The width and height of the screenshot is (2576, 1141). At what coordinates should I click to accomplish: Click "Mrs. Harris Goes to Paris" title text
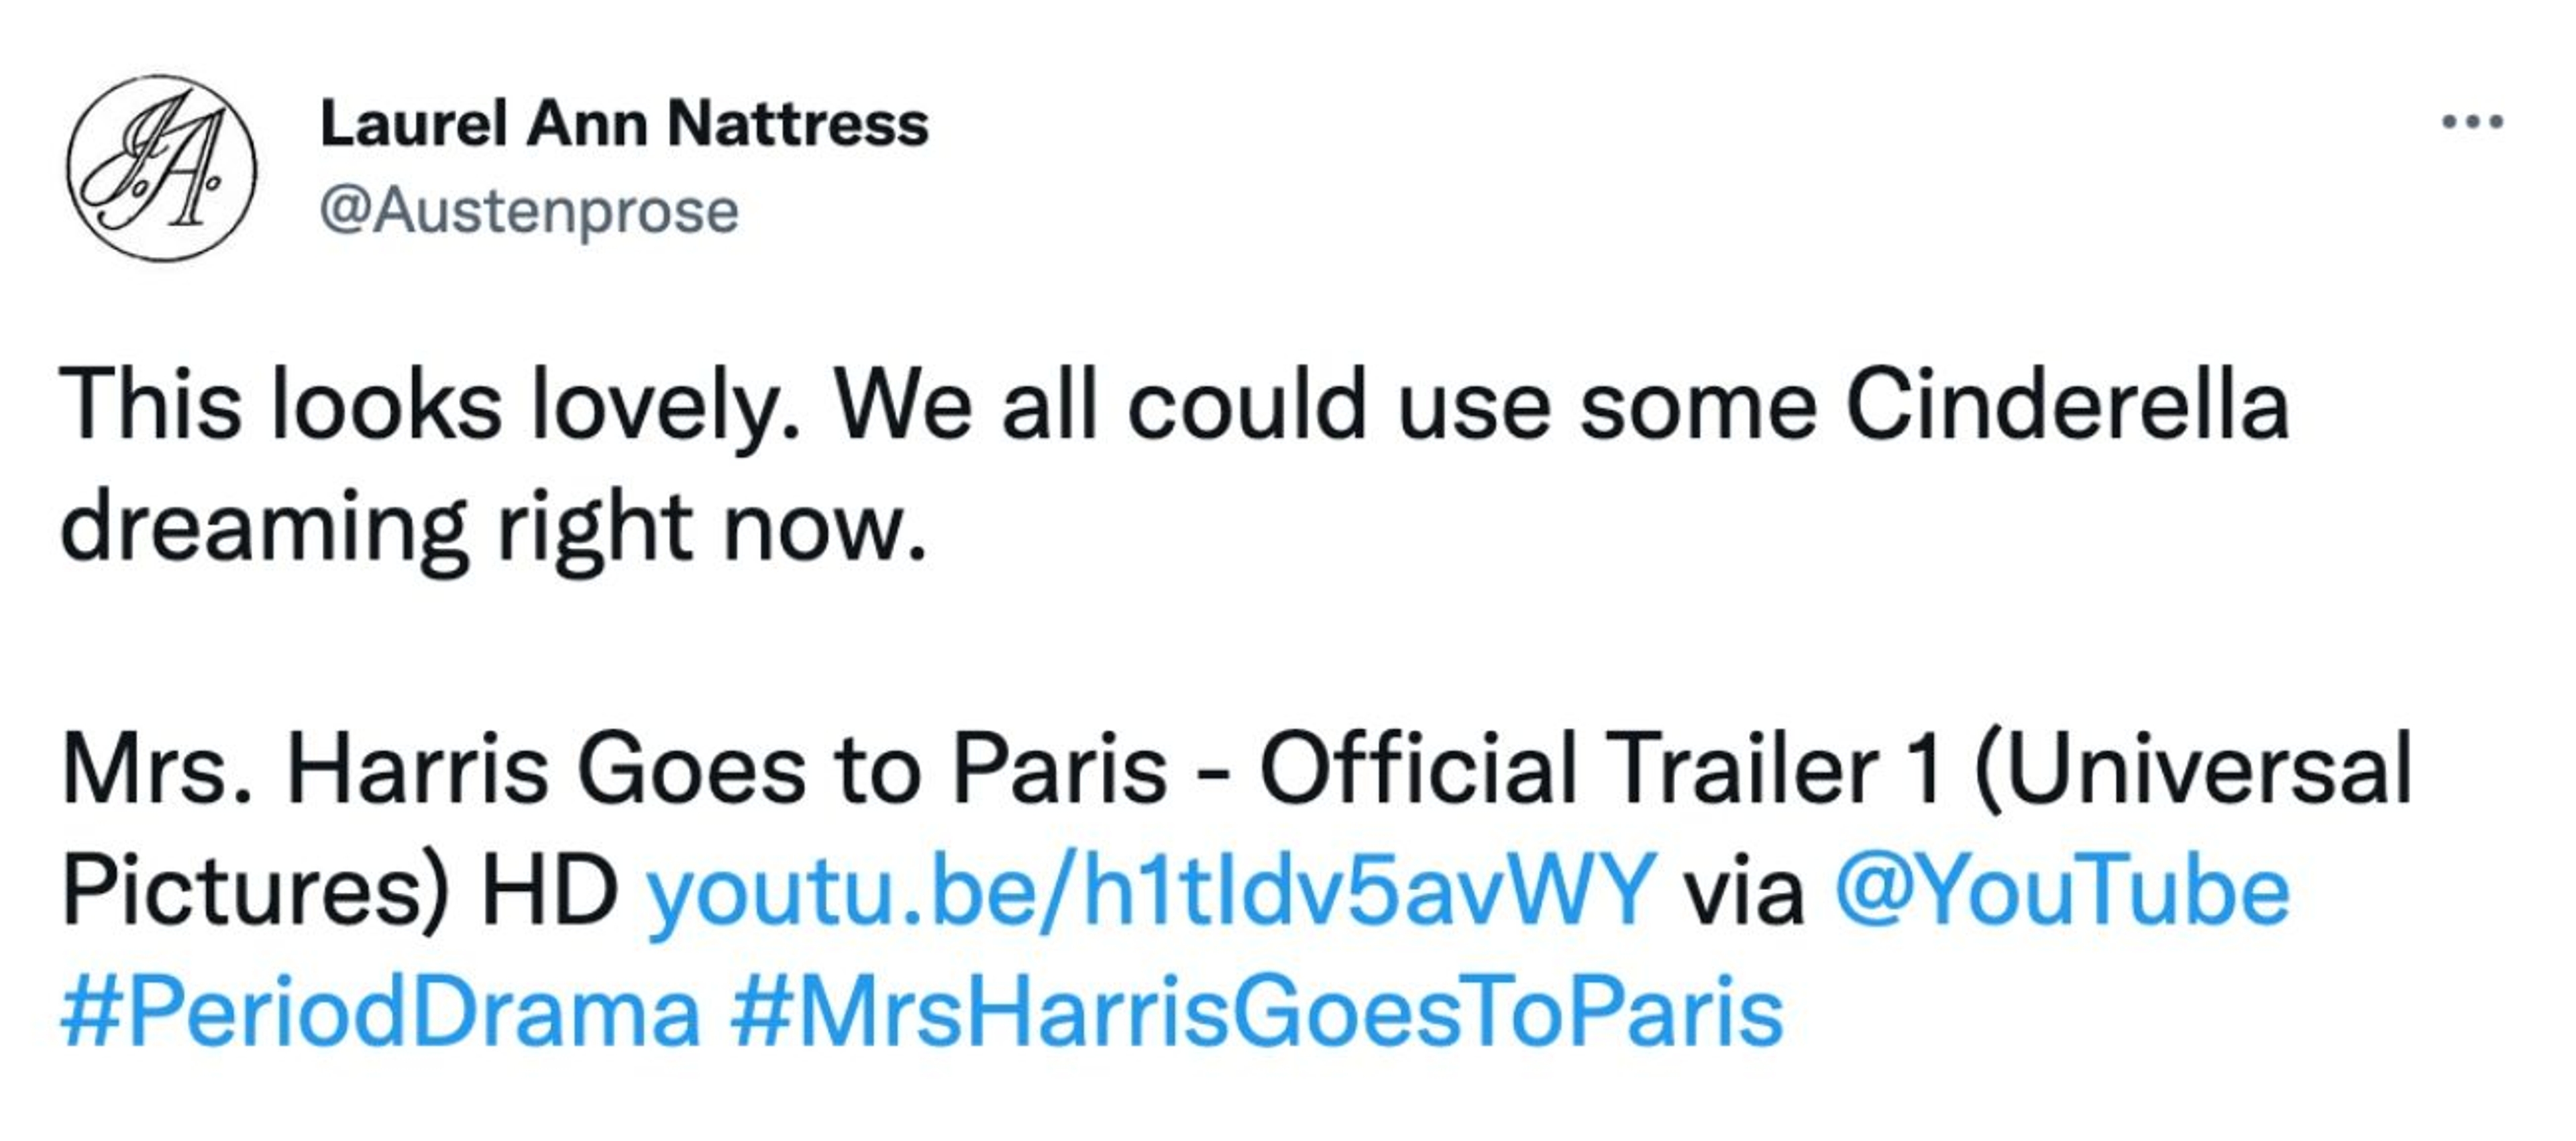[614, 768]
